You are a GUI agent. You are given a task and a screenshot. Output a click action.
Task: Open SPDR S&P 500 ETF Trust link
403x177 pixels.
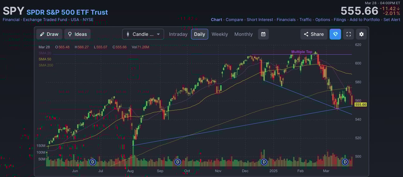pyautogui.click(x=67, y=12)
